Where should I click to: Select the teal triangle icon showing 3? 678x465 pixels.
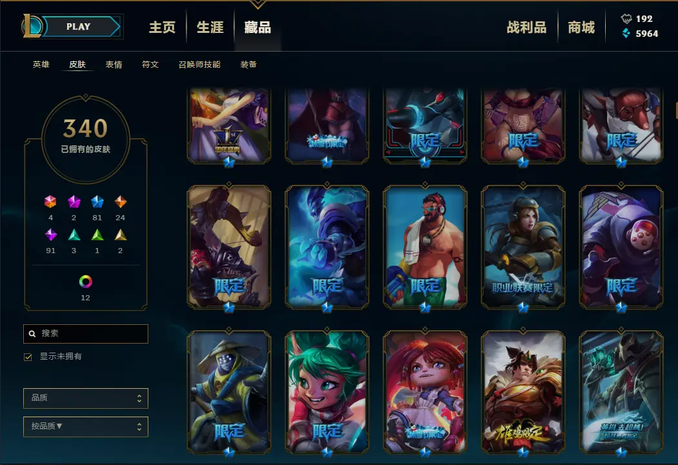point(74,234)
